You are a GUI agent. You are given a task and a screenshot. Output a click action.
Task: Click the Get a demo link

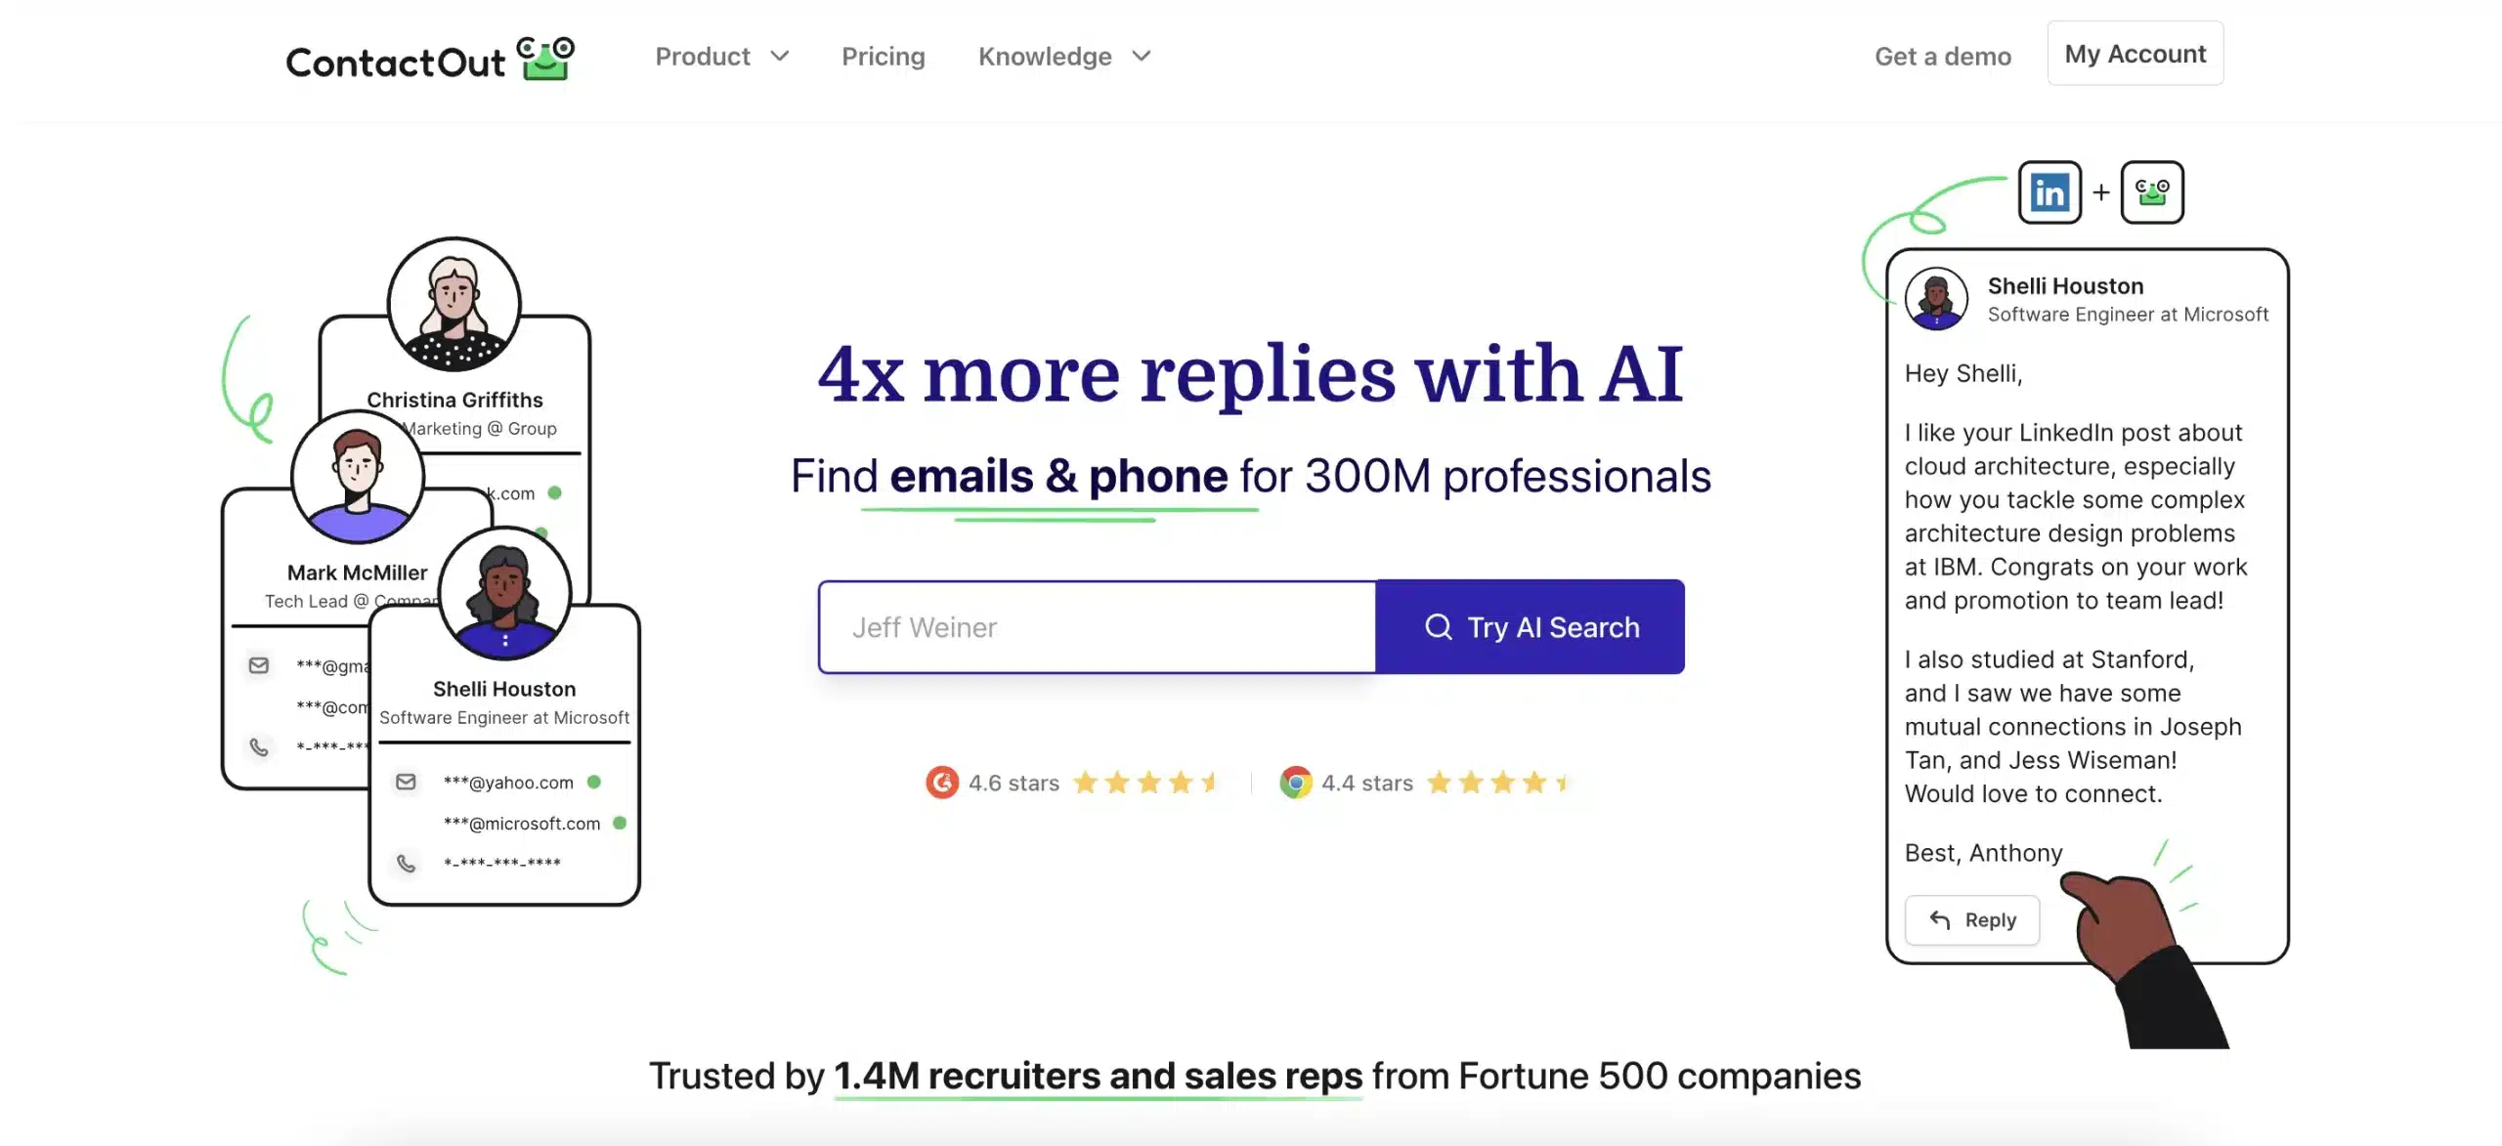(1942, 57)
